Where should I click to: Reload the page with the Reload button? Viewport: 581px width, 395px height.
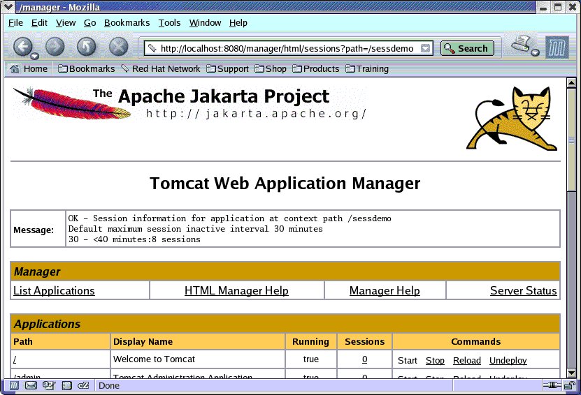pos(86,47)
